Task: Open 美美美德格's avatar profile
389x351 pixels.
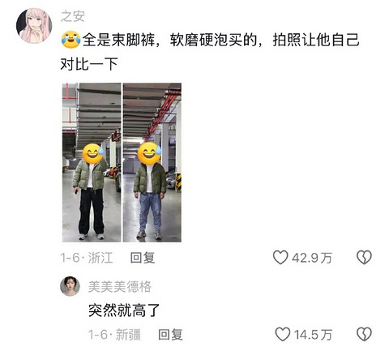Action: (x=70, y=286)
